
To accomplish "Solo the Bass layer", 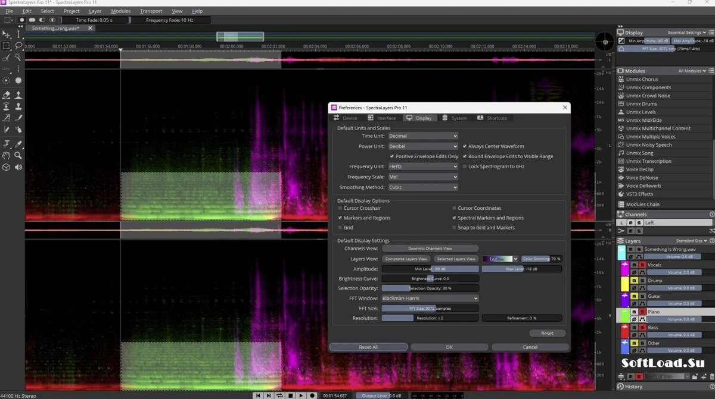I will click(642, 328).
